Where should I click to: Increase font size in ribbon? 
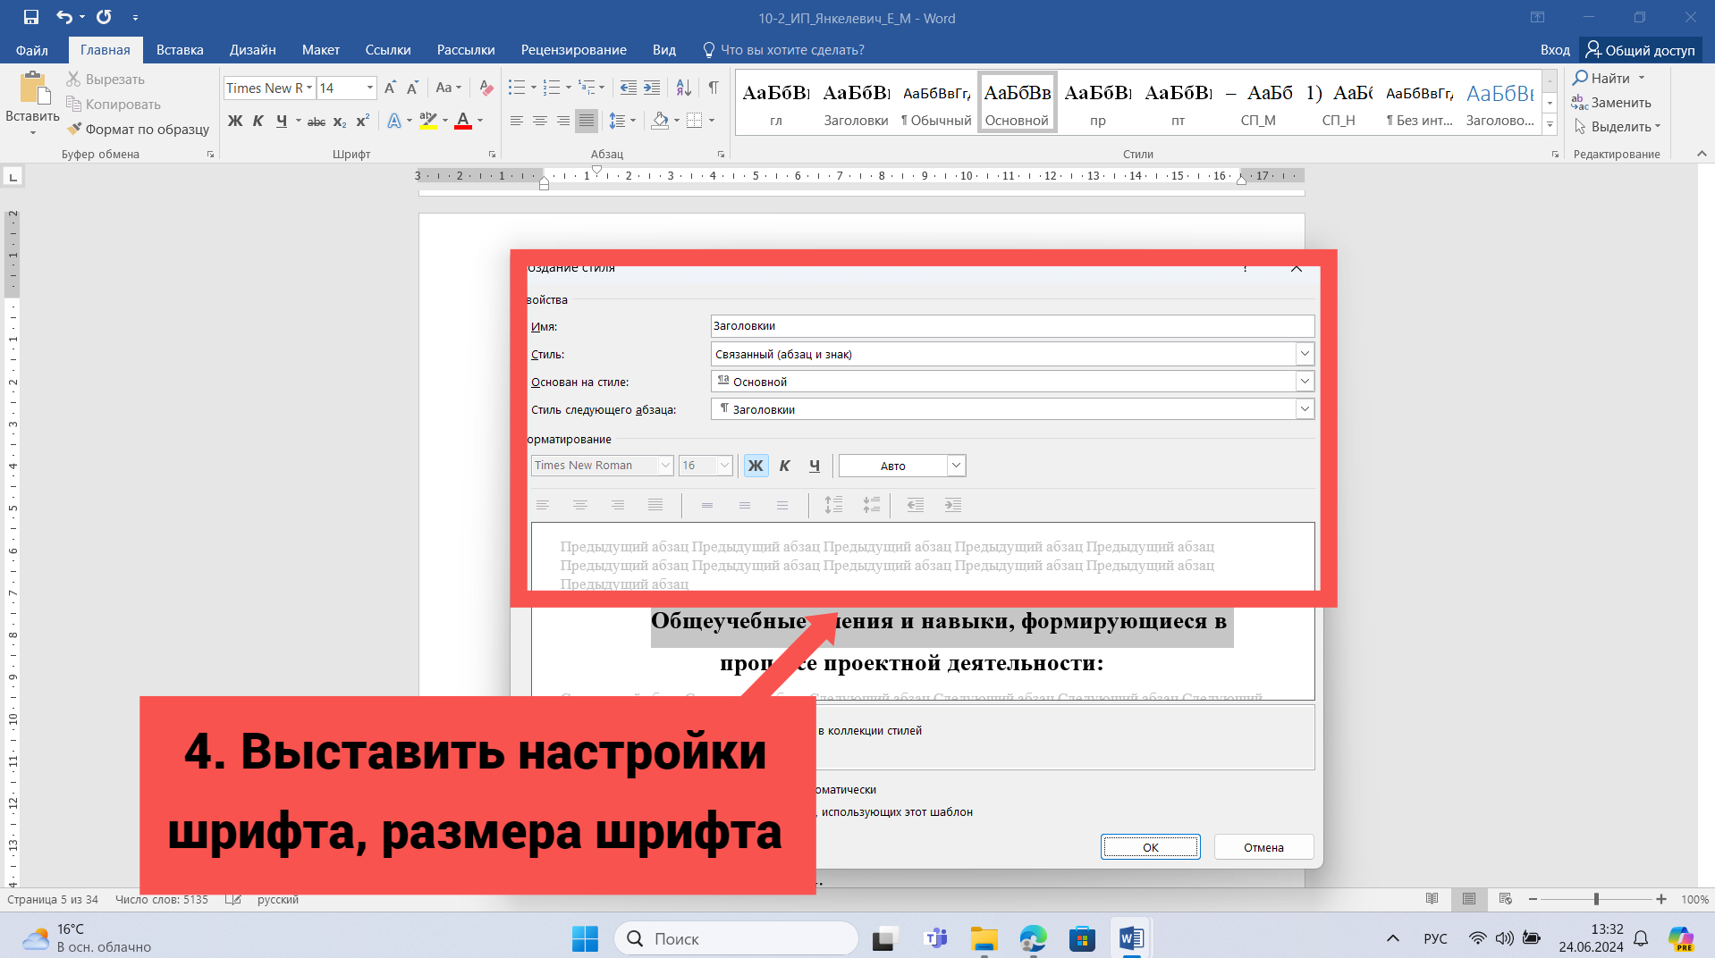pos(390,88)
